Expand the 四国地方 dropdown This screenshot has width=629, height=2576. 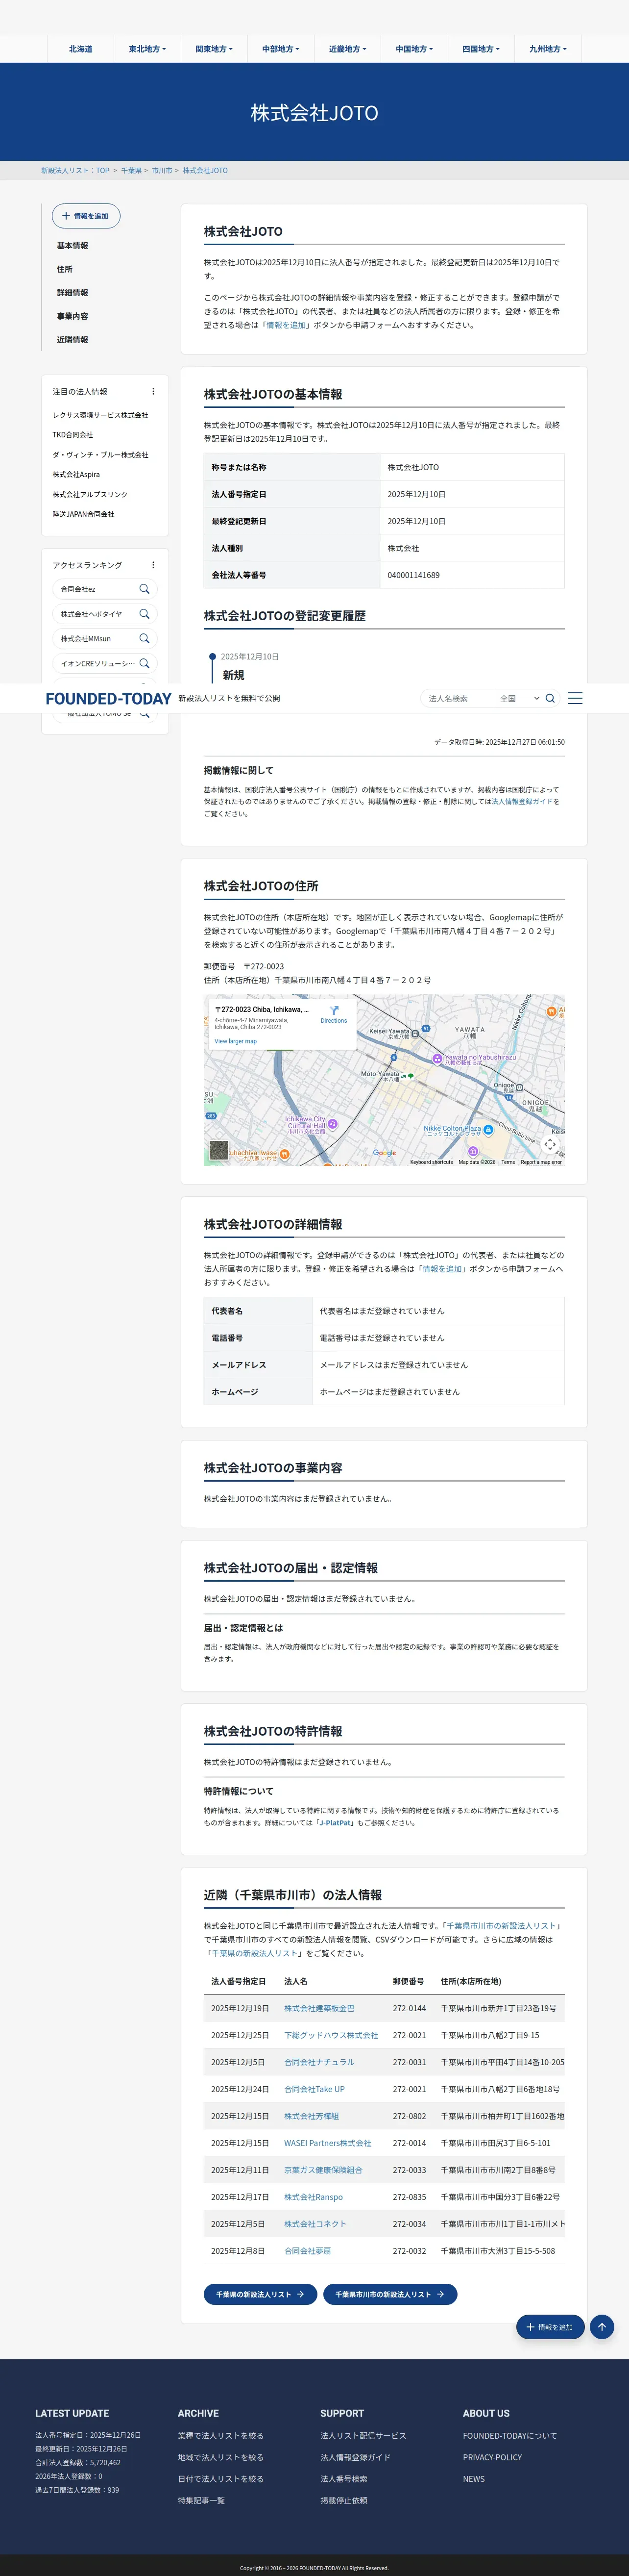point(481,49)
